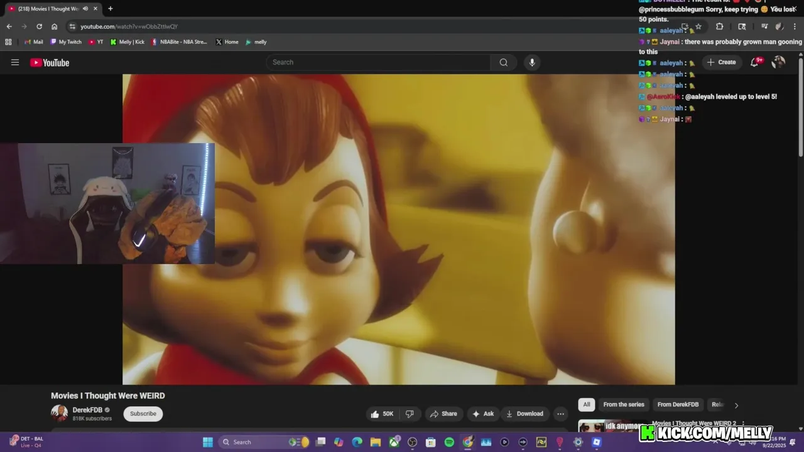
Task: Click the Windows taskbar search box
Action: point(264,442)
